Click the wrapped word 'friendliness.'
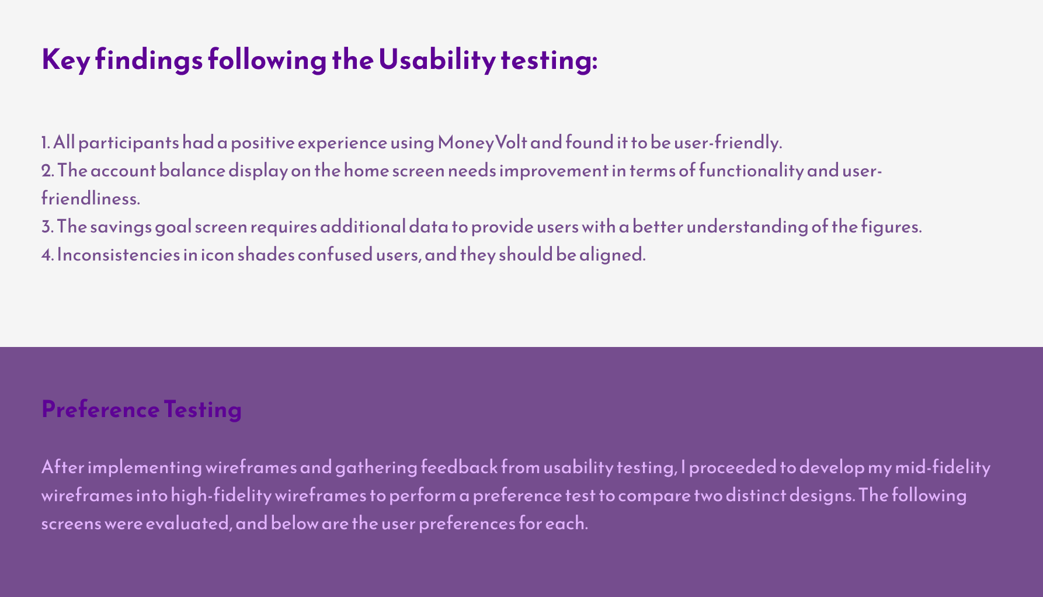The height and width of the screenshot is (597, 1043). click(91, 199)
